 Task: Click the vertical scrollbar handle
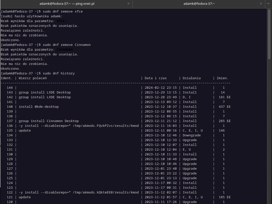[270, 34]
